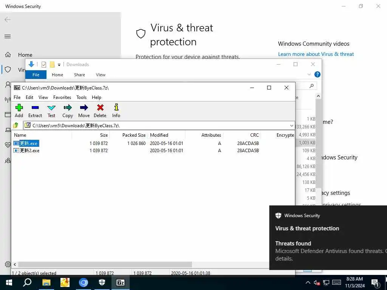The image size is (387, 290).
Task: Click the search icon in Downloads window
Action: click(x=312, y=86)
